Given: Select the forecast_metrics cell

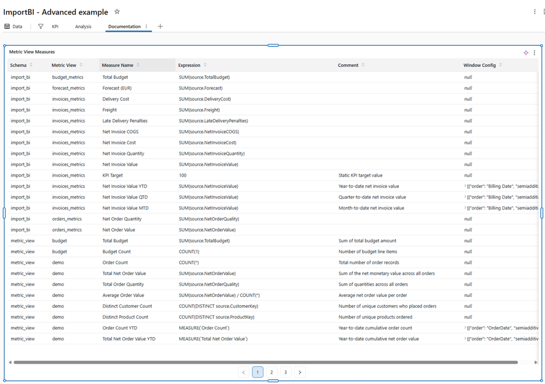Looking at the screenshot, I should click(x=69, y=88).
